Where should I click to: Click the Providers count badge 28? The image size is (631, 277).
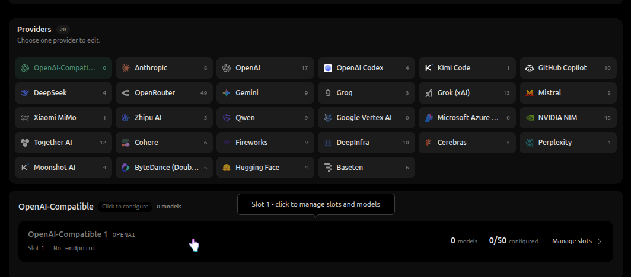click(x=63, y=30)
